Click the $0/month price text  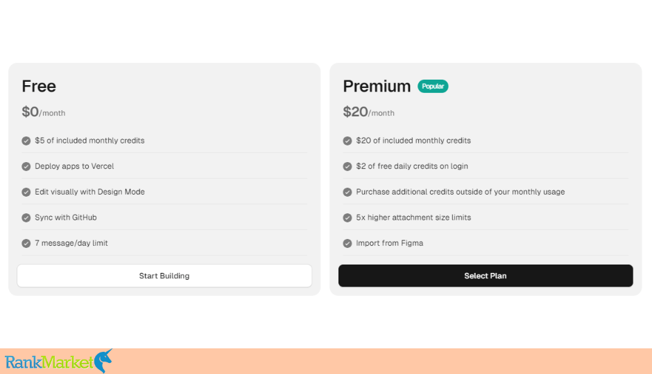43,112
